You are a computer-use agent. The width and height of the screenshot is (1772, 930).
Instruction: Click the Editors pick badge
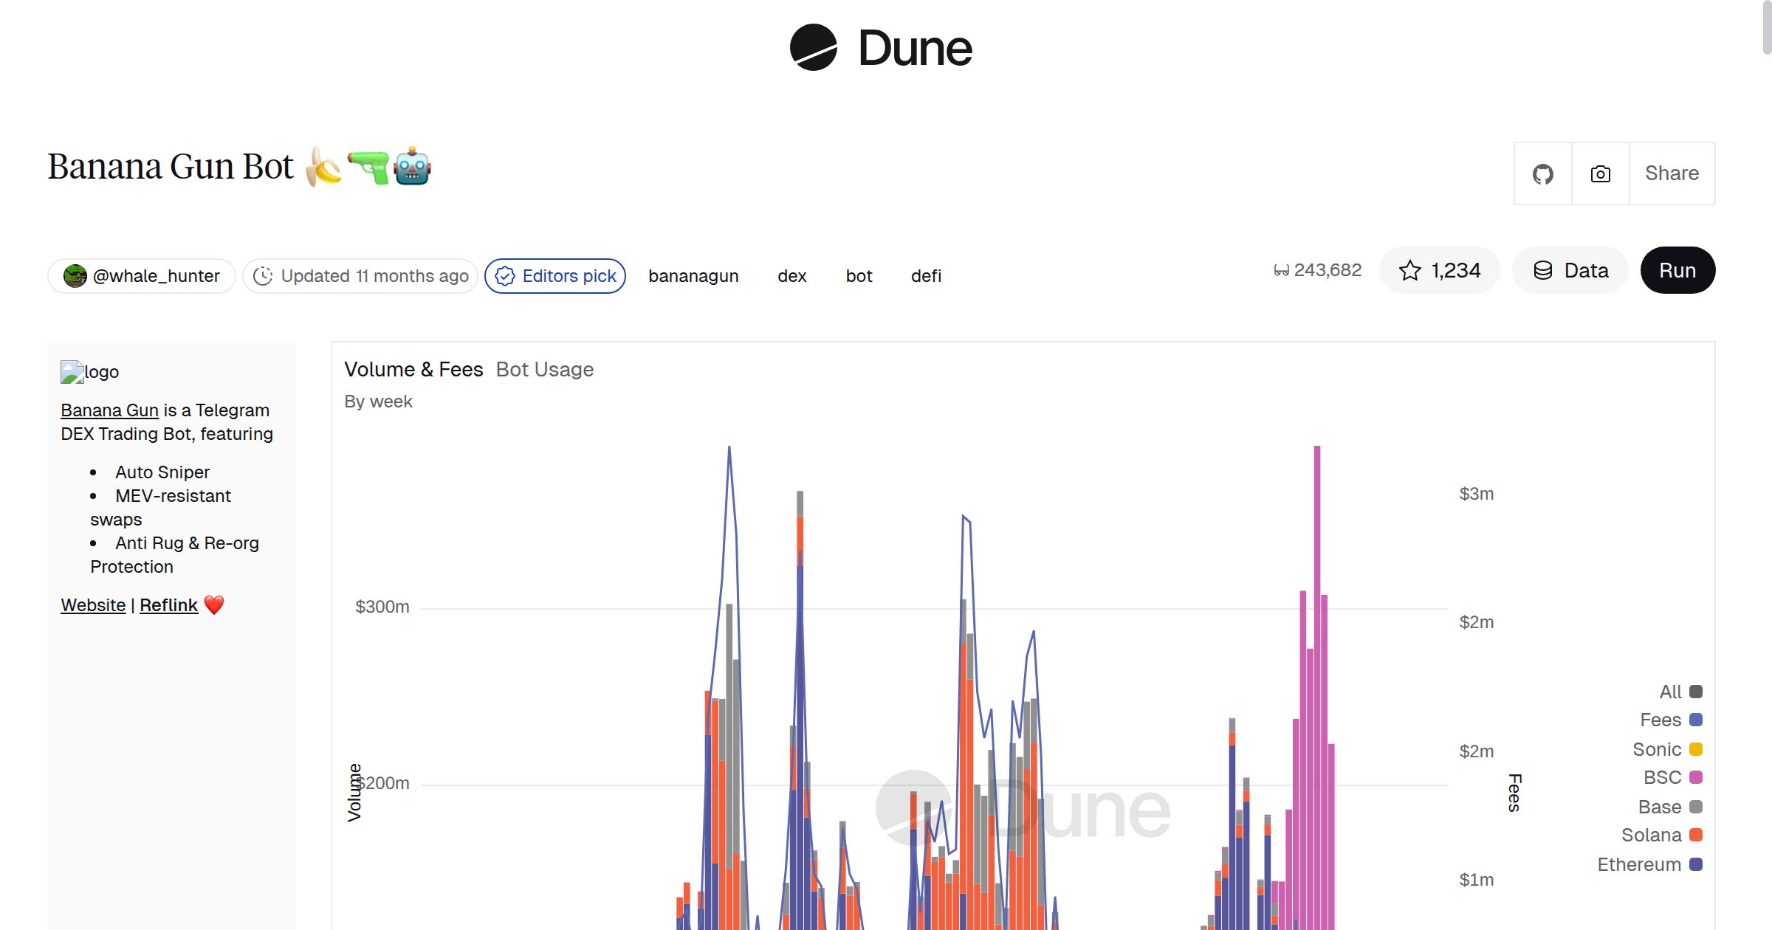[x=555, y=276]
